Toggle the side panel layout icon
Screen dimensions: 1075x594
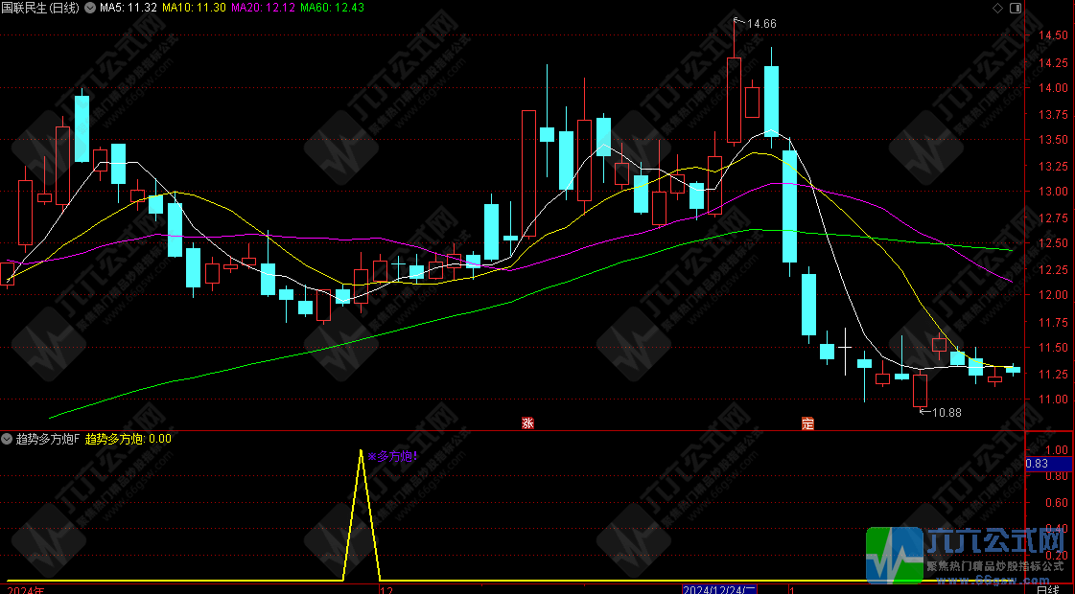tap(1016, 8)
